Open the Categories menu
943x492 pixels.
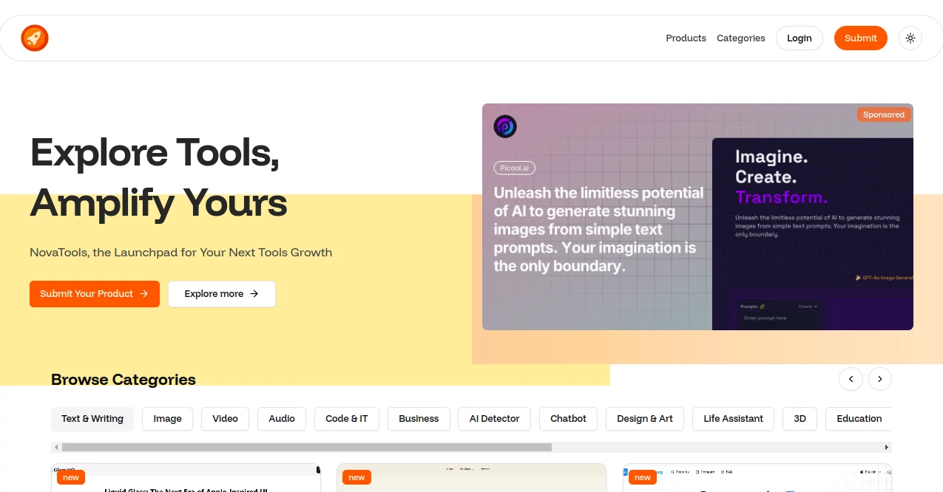(740, 38)
